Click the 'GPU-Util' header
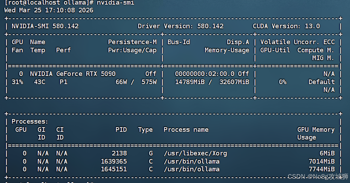 275,50
